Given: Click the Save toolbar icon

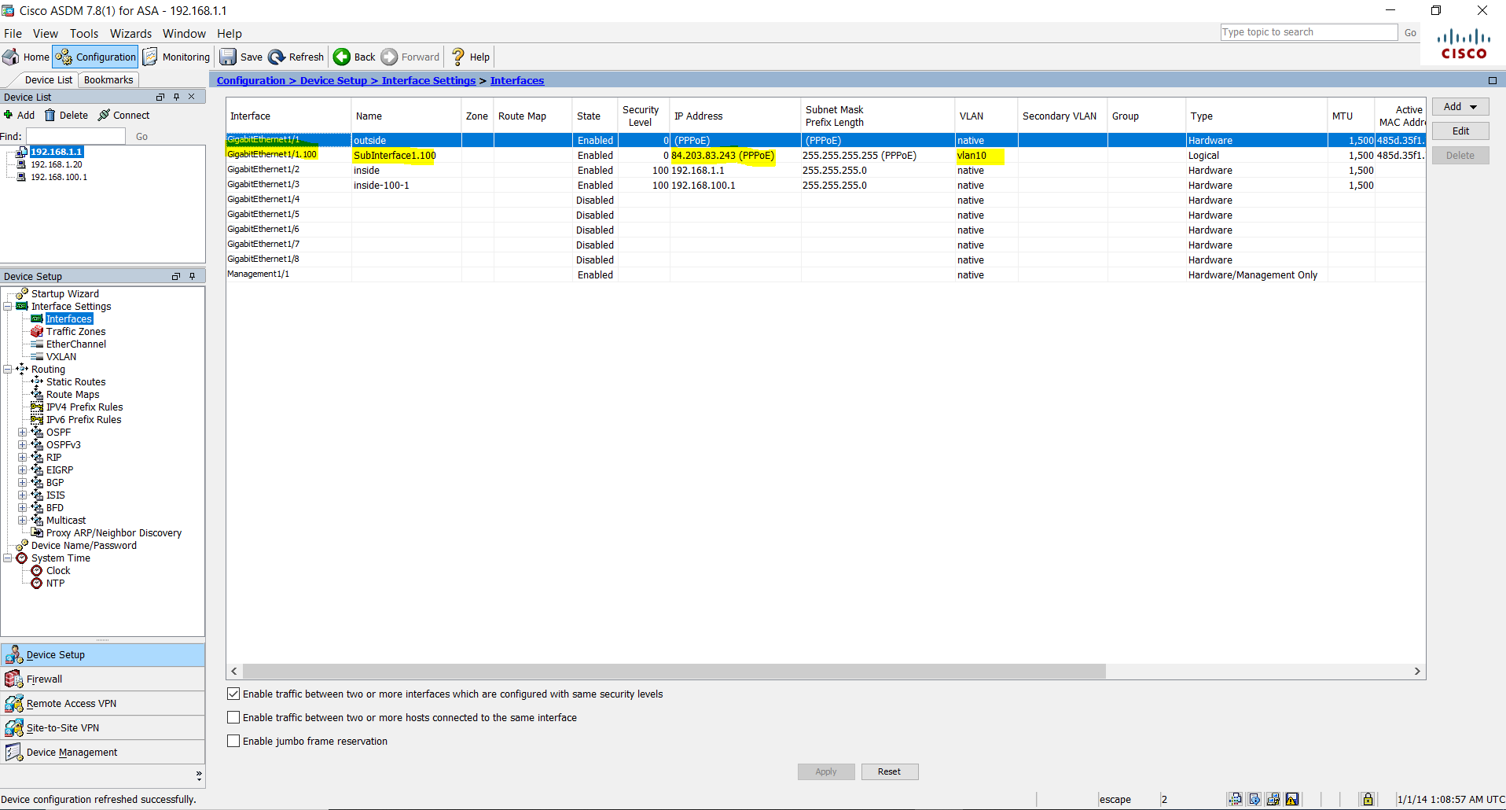Looking at the screenshot, I should pyautogui.click(x=228, y=57).
